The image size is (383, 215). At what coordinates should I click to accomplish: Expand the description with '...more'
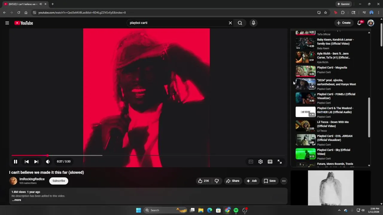(17, 200)
